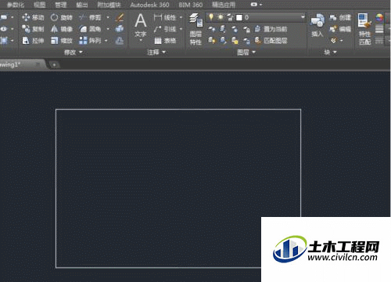The height and width of the screenshot is (282, 391).
Task: Select the Rotate (旋转) tool
Action: (61, 17)
